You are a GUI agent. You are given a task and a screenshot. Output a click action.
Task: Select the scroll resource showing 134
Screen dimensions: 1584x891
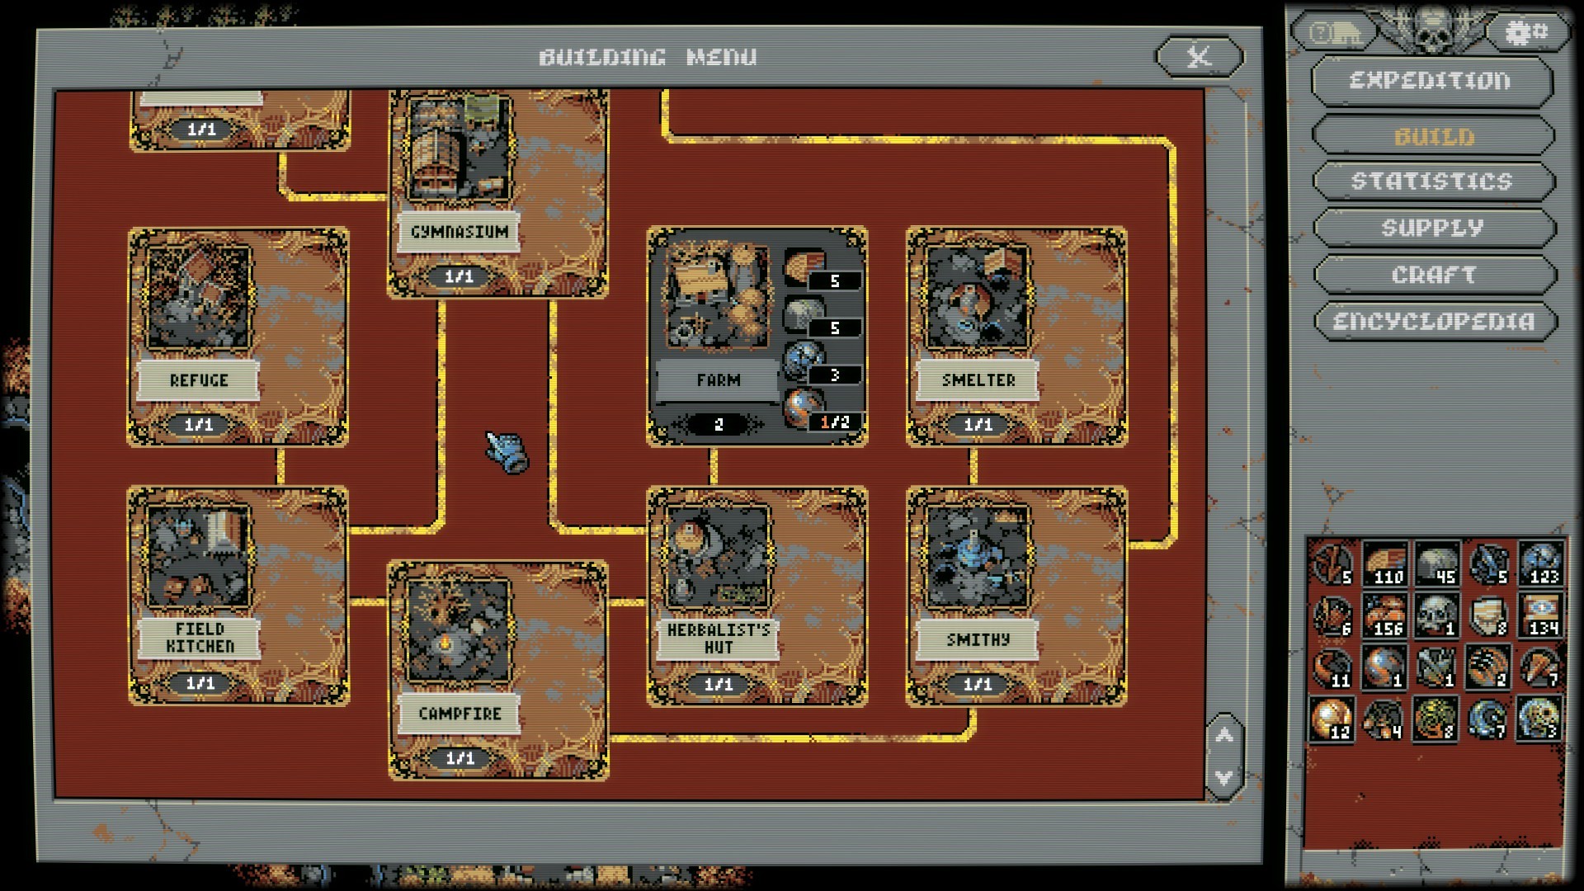tap(1540, 615)
